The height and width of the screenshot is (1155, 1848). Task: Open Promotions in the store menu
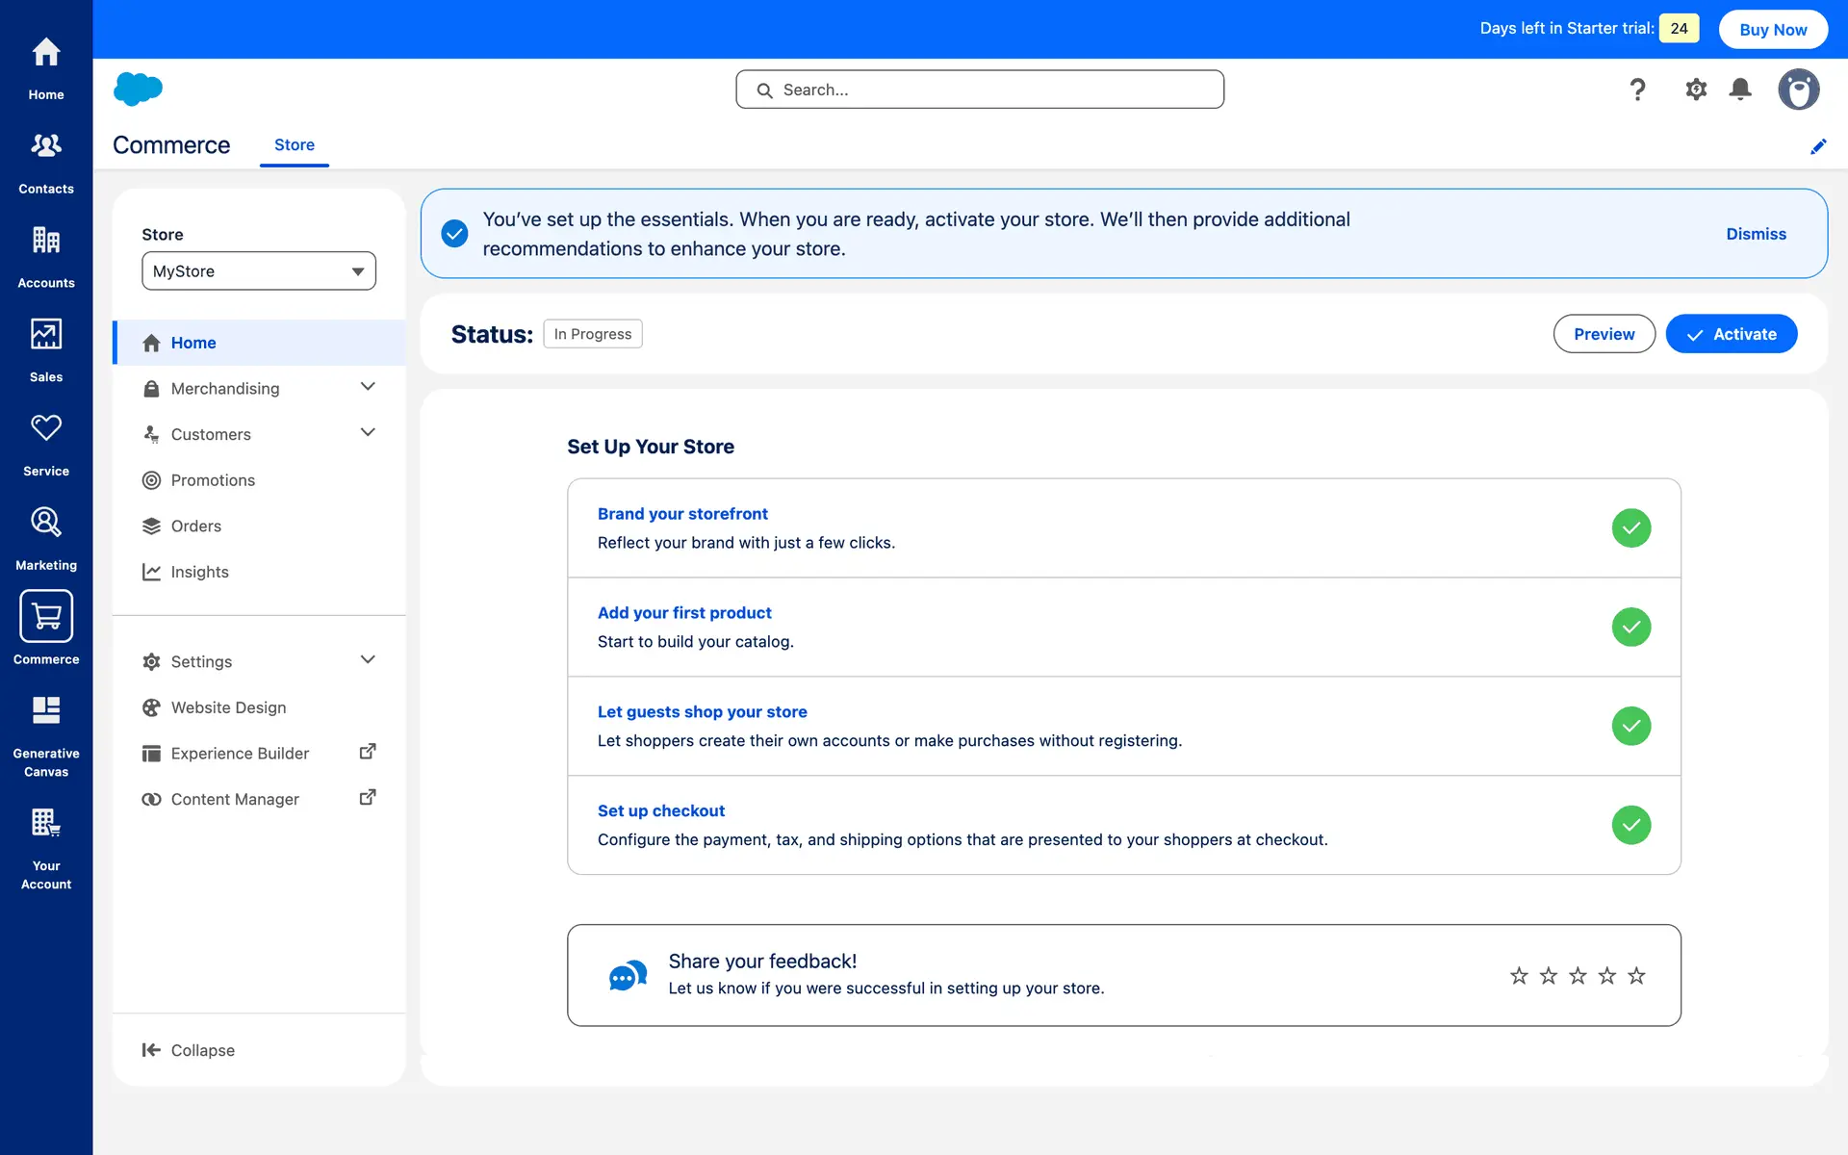point(213,480)
